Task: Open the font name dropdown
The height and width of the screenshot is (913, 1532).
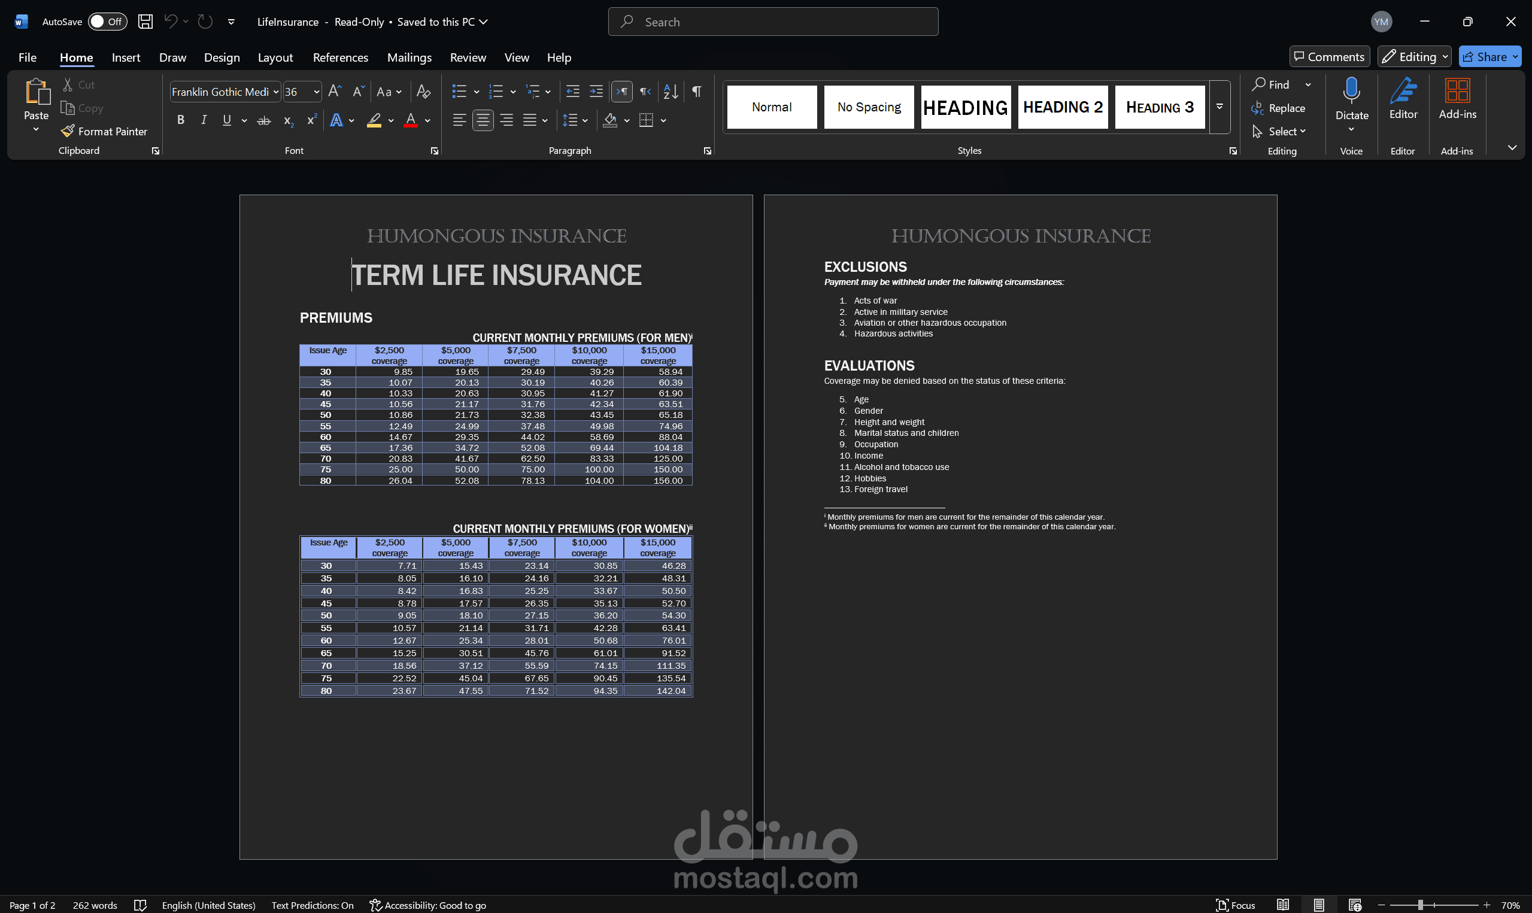Action: [x=276, y=92]
